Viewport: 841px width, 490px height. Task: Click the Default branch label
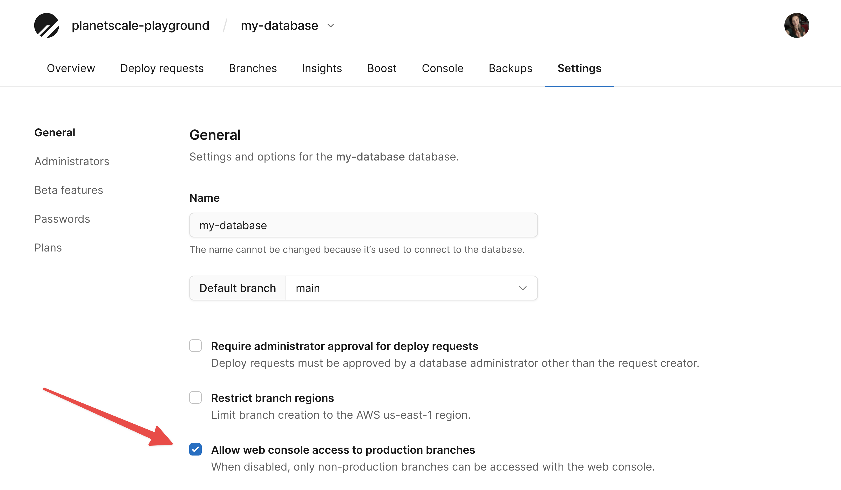click(x=238, y=288)
